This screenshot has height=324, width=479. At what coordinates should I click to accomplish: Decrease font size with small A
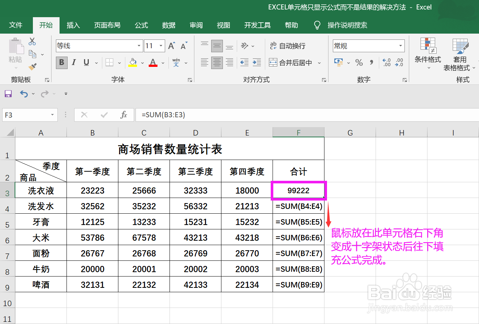(x=183, y=46)
